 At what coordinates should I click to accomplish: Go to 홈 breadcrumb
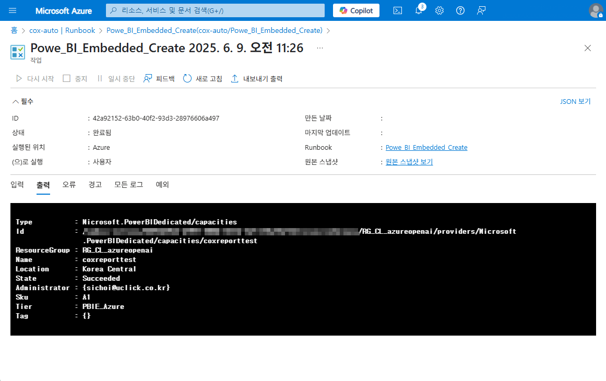coord(14,30)
